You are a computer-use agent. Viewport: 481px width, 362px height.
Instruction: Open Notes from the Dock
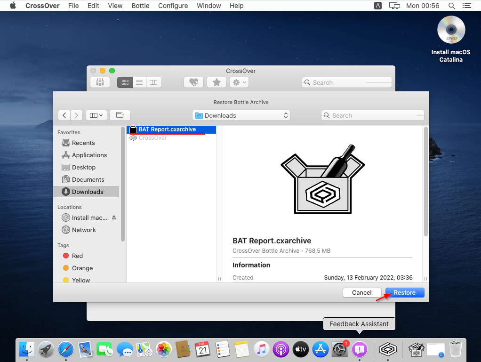(242, 349)
